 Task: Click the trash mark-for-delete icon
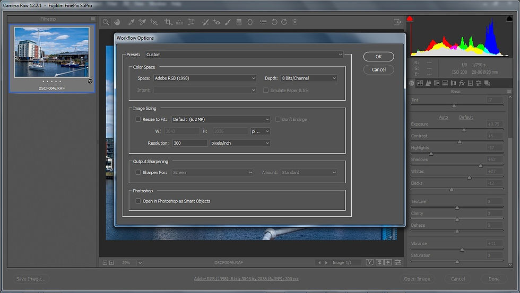pos(295,22)
